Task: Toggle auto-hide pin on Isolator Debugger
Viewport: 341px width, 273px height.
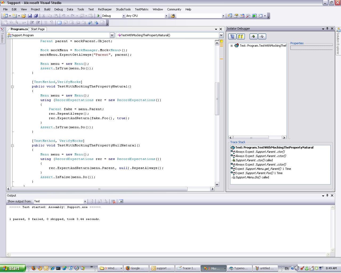Action: click(x=327, y=29)
